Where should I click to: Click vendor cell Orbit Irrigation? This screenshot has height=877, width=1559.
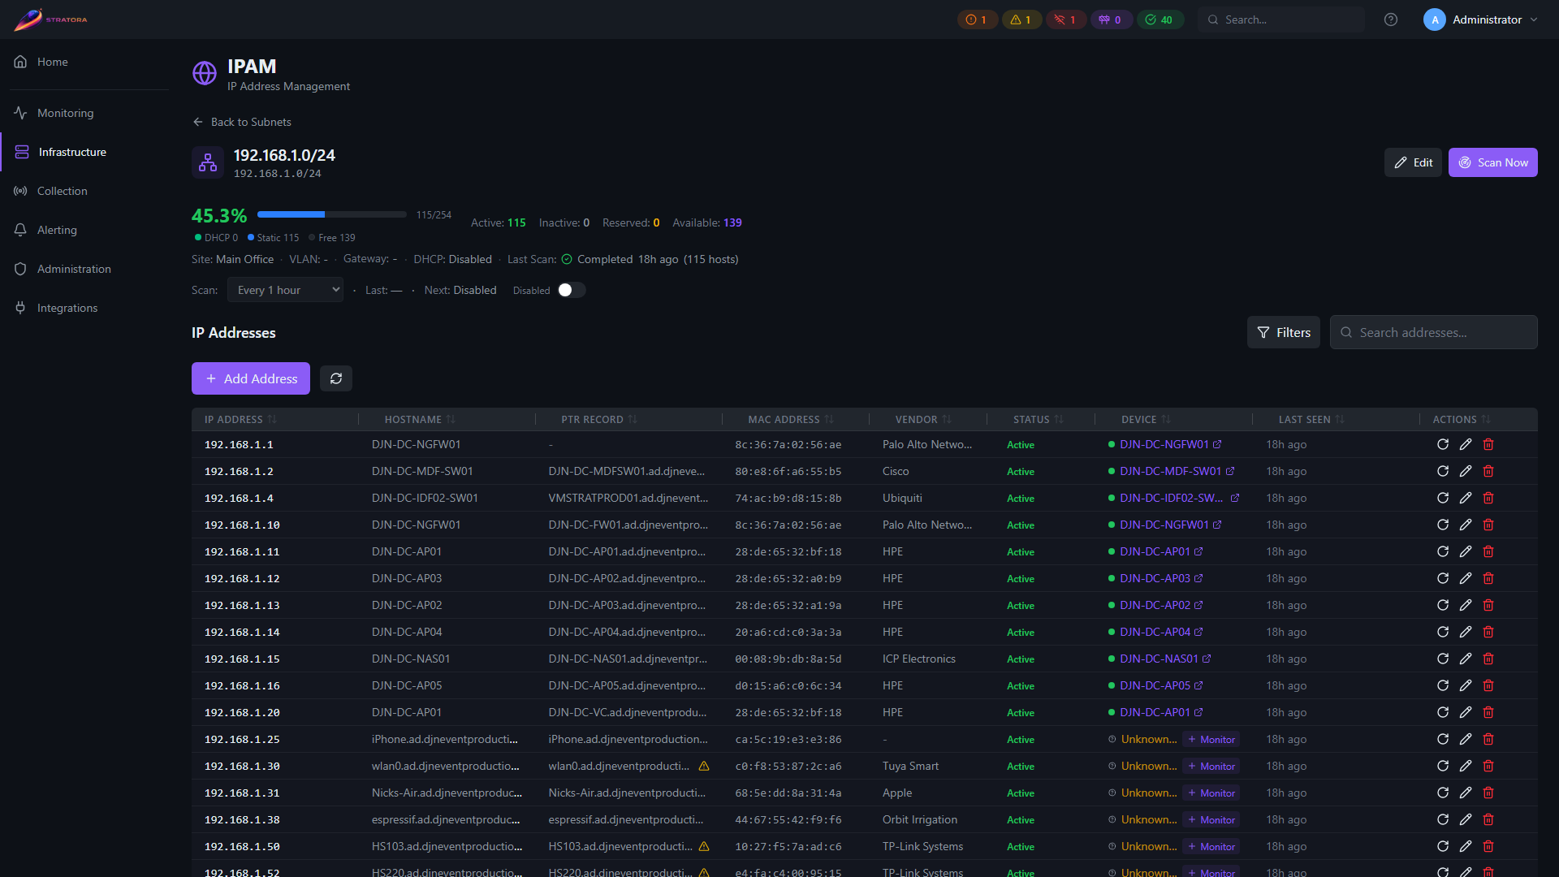919,819
